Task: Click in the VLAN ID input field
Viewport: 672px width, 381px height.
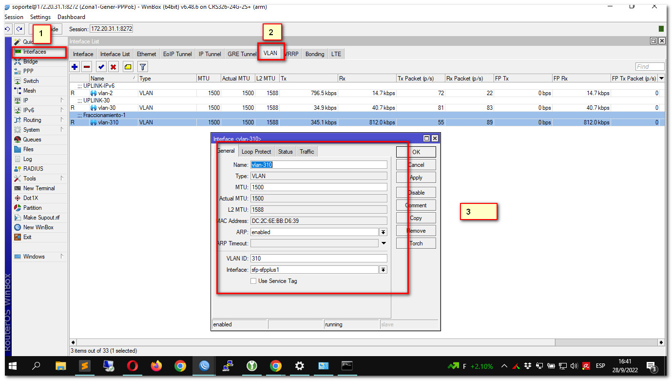Action: [x=319, y=259]
